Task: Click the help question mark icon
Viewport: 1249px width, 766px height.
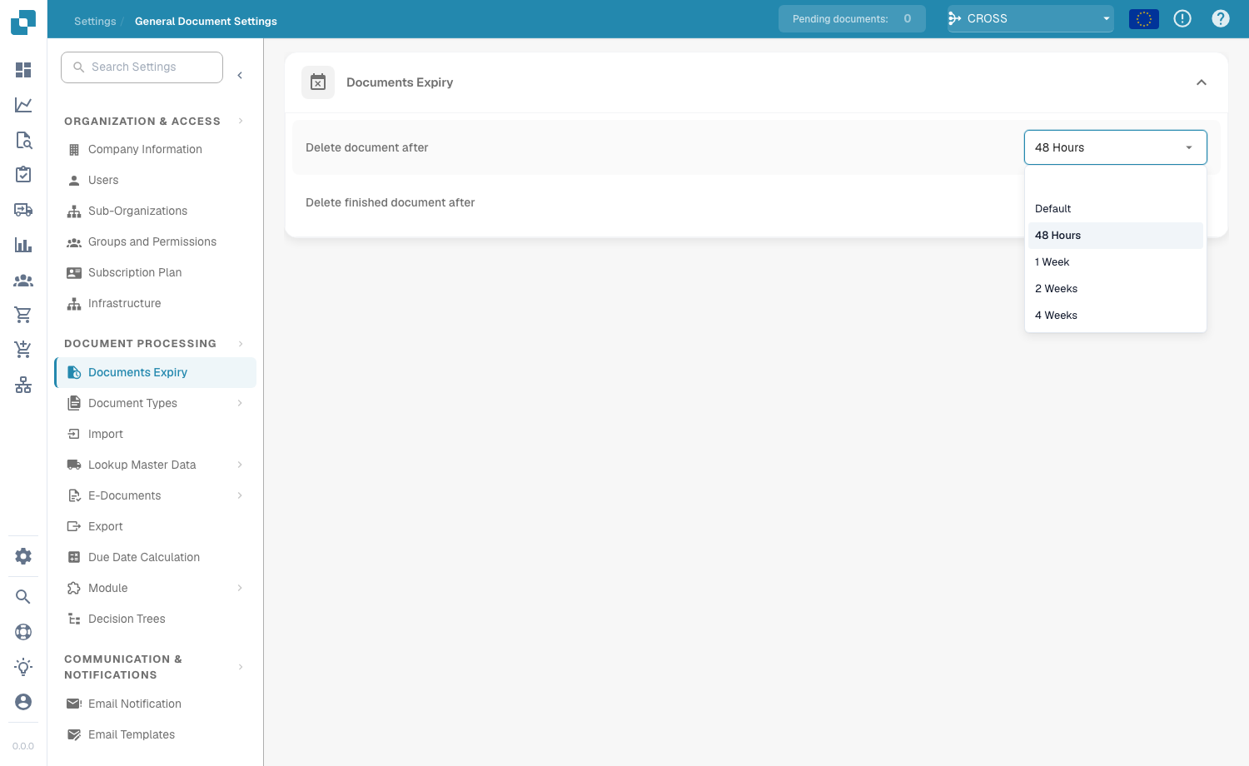Action: point(1221,18)
